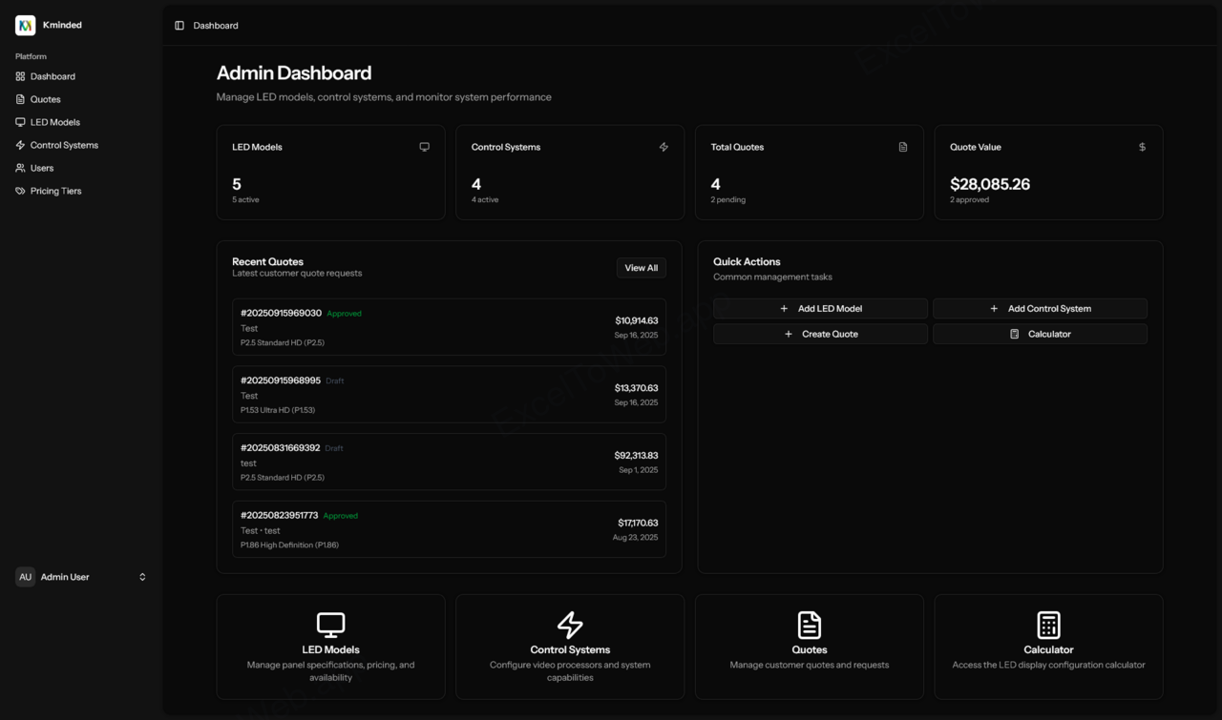Click the dollar icon on Quote Value card
Image resolution: width=1222 pixels, height=720 pixels.
click(1142, 147)
